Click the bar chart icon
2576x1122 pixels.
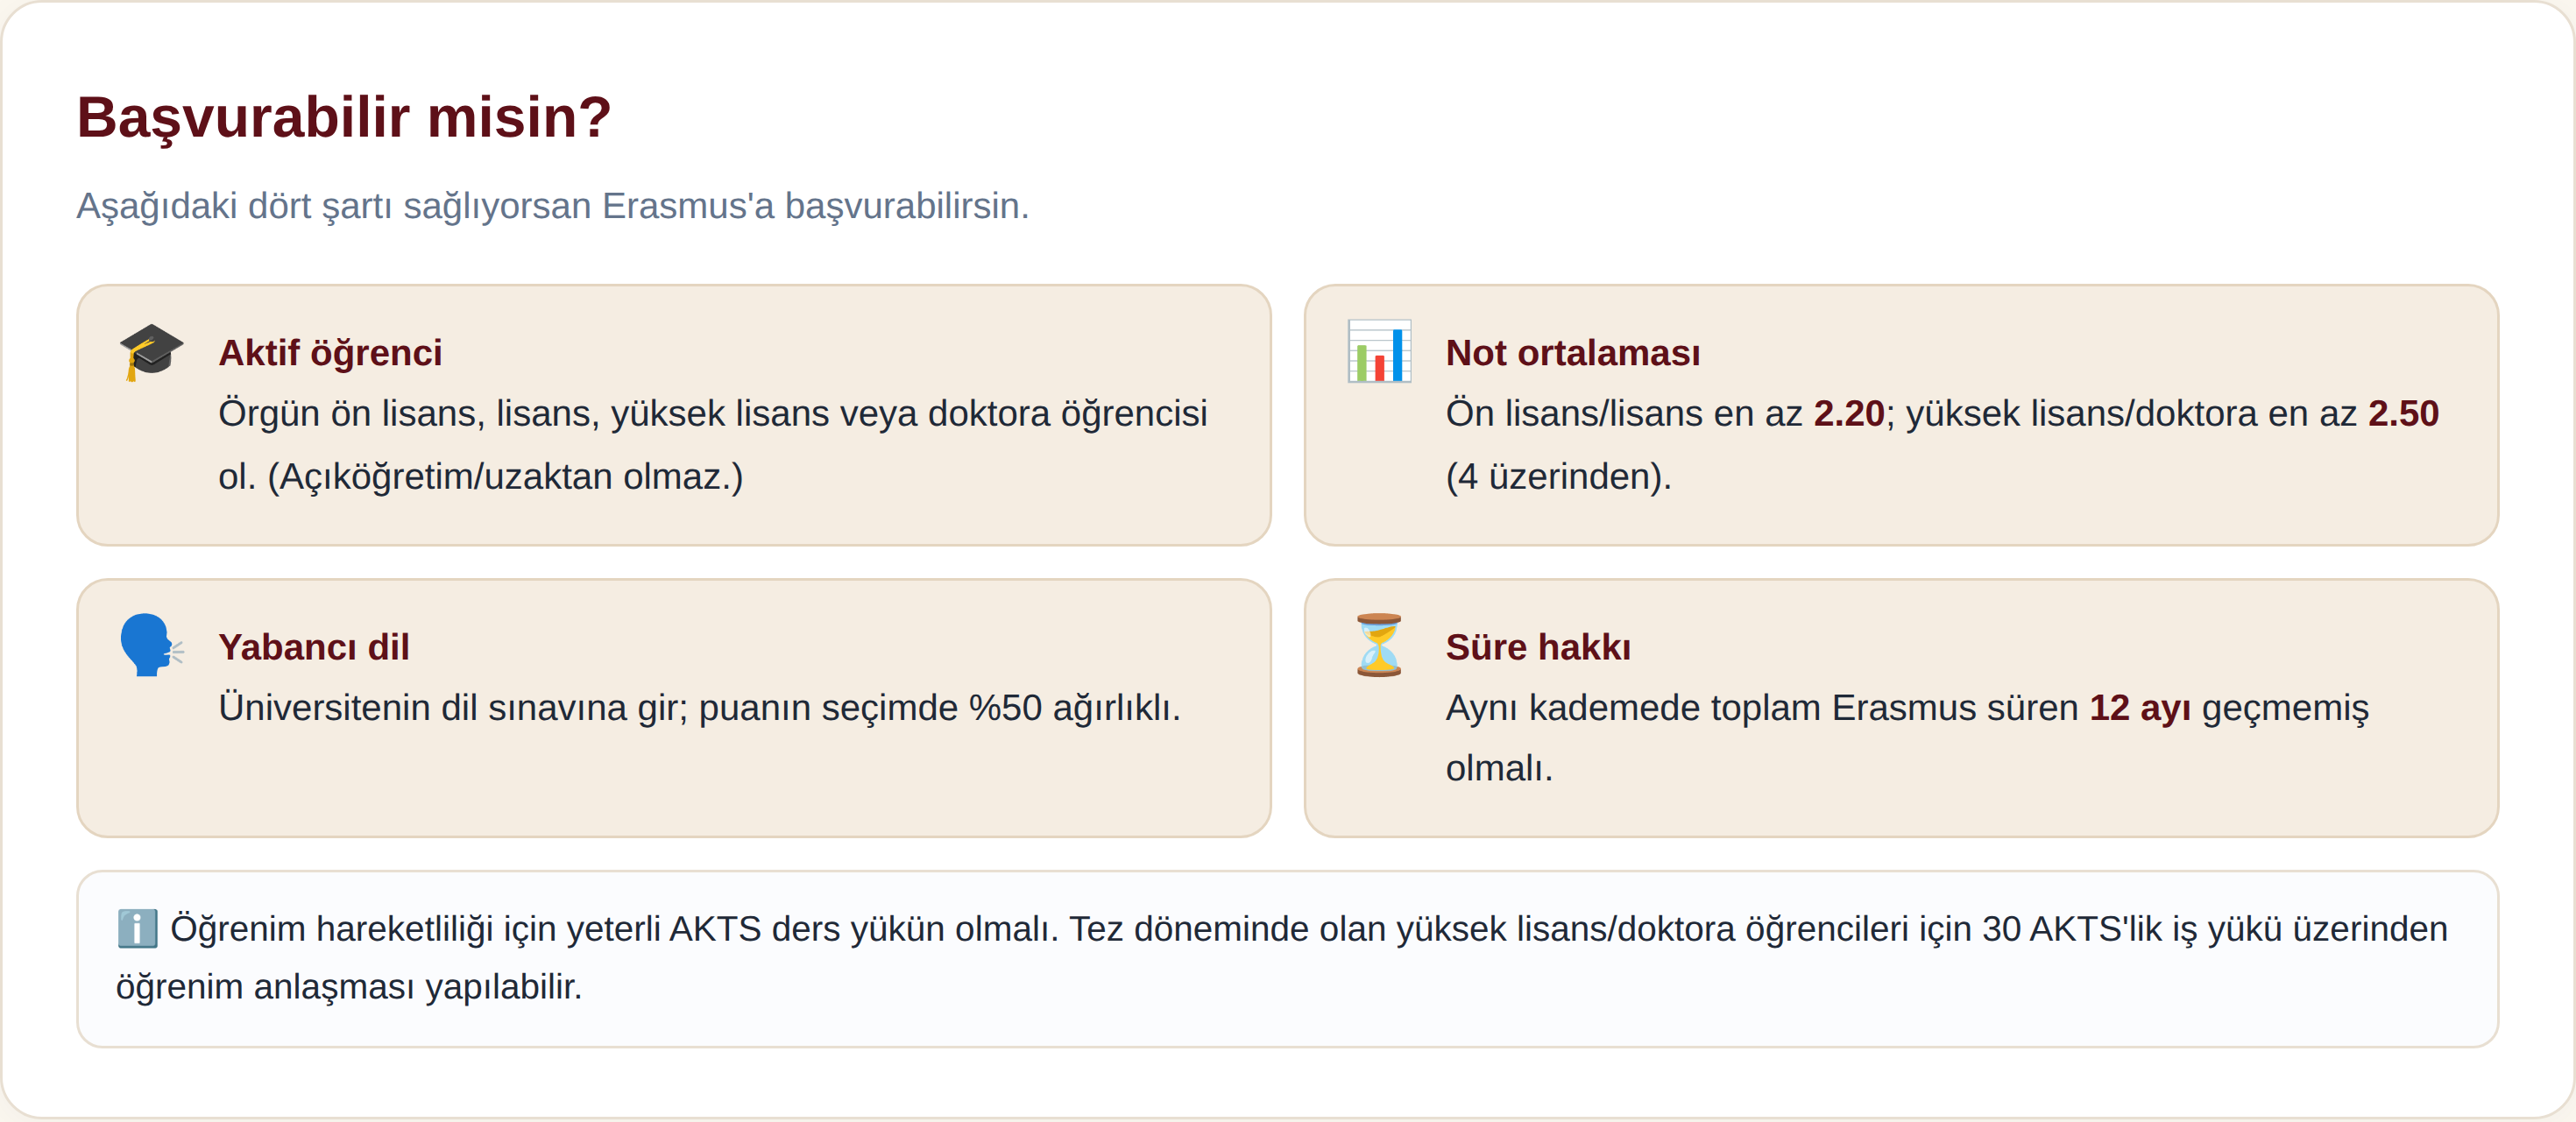[1379, 351]
